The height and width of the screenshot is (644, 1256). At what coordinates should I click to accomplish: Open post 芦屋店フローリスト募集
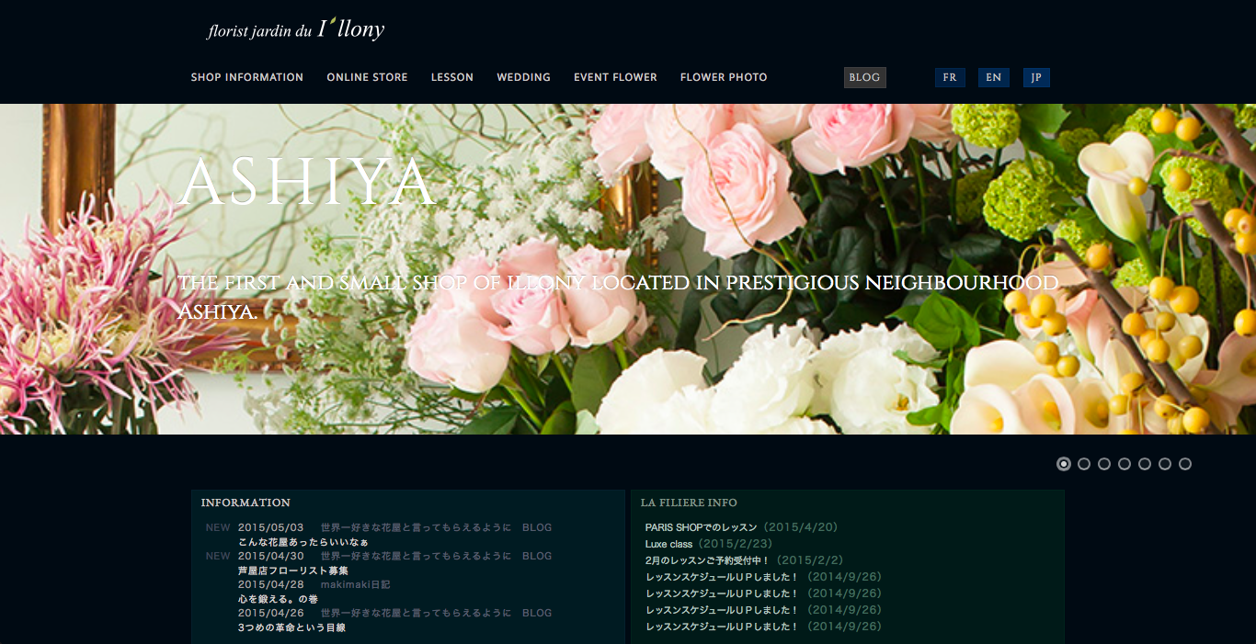[x=292, y=571]
